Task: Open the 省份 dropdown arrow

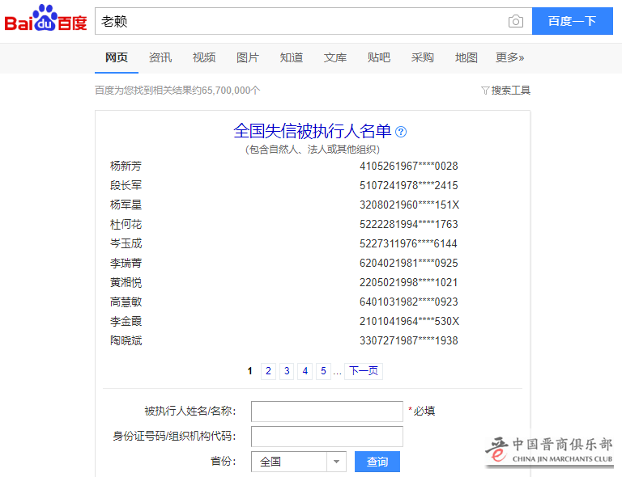Action: pos(337,462)
